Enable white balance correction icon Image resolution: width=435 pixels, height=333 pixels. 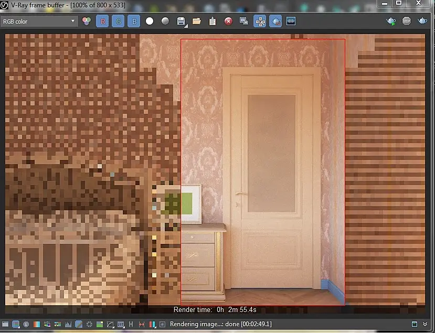[x=37, y=324]
